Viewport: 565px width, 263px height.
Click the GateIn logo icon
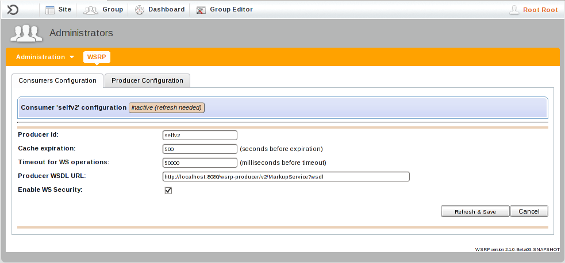tap(13, 9)
